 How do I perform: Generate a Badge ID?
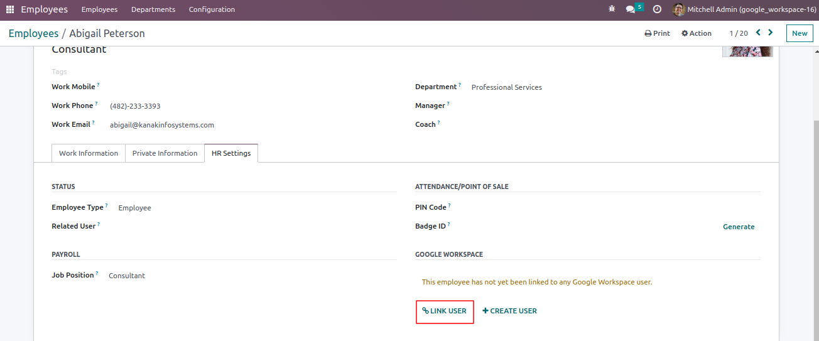(x=739, y=227)
